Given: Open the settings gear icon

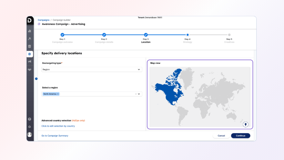Looking at the screenshot, I should (x=30, y=127).
